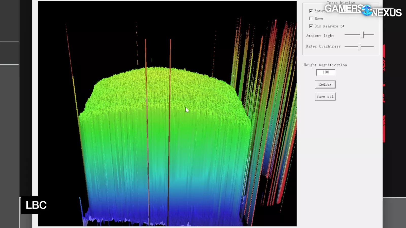Screen dimensions: 406x228
Task: Click the Ambient light label text
Action: (x=320, y=36)
